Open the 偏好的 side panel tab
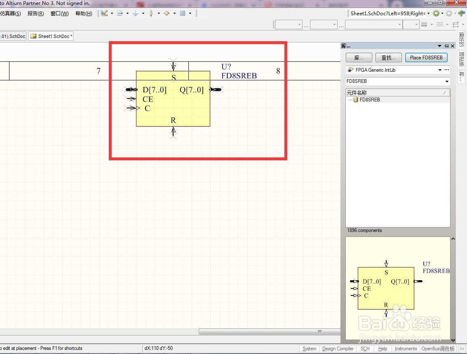Screen dimensions: 467x354 [461, 40]
